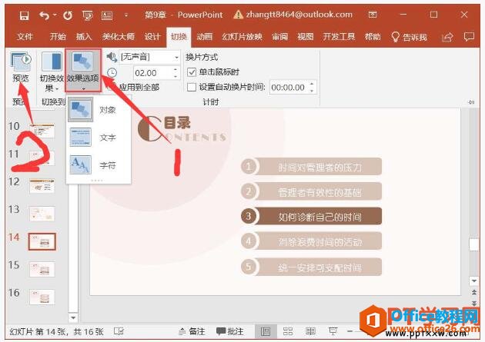
Task: Start slideshow from beginning icon in quick access
Action: (88, 15)
